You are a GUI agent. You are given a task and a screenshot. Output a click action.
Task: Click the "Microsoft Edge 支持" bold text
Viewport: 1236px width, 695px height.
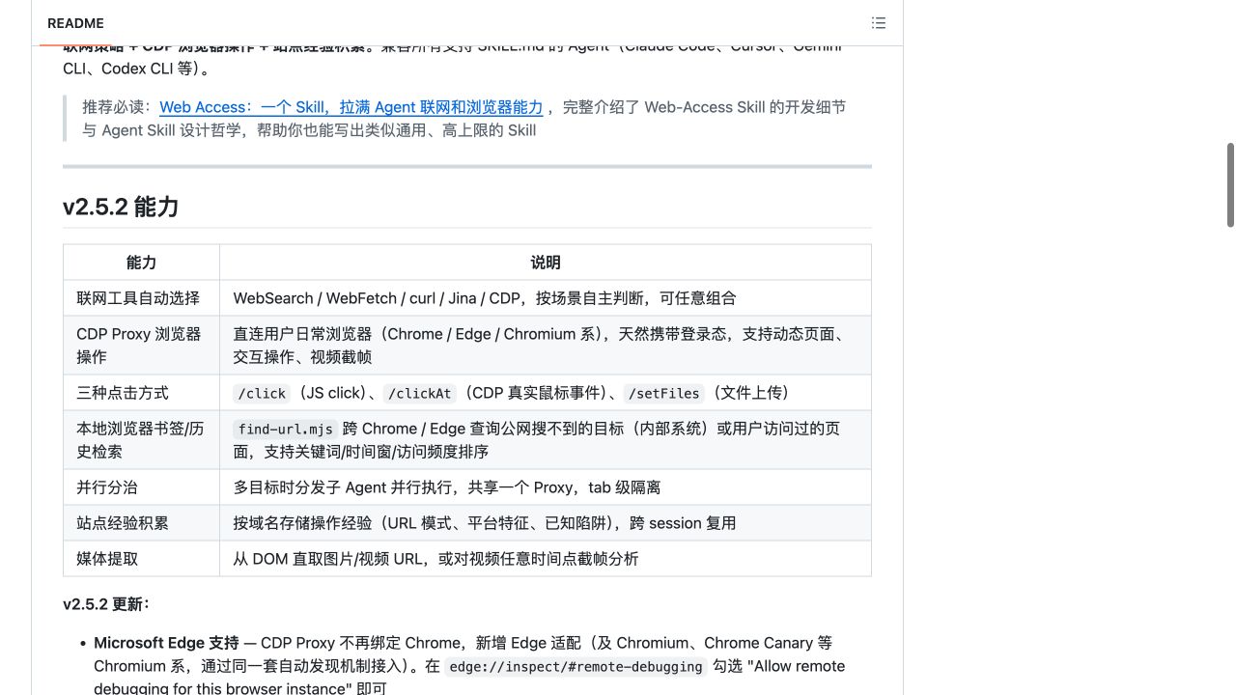tap(166, 643)
